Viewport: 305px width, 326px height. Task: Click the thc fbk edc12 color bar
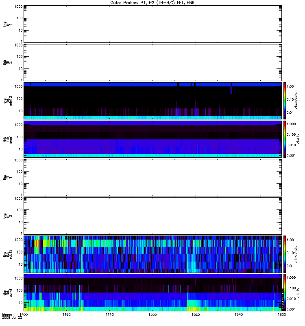pos(285,254)
